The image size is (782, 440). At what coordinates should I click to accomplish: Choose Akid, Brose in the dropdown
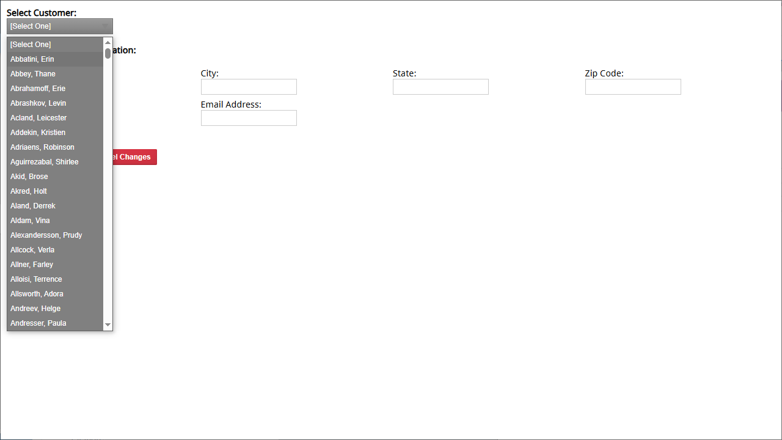55,177
